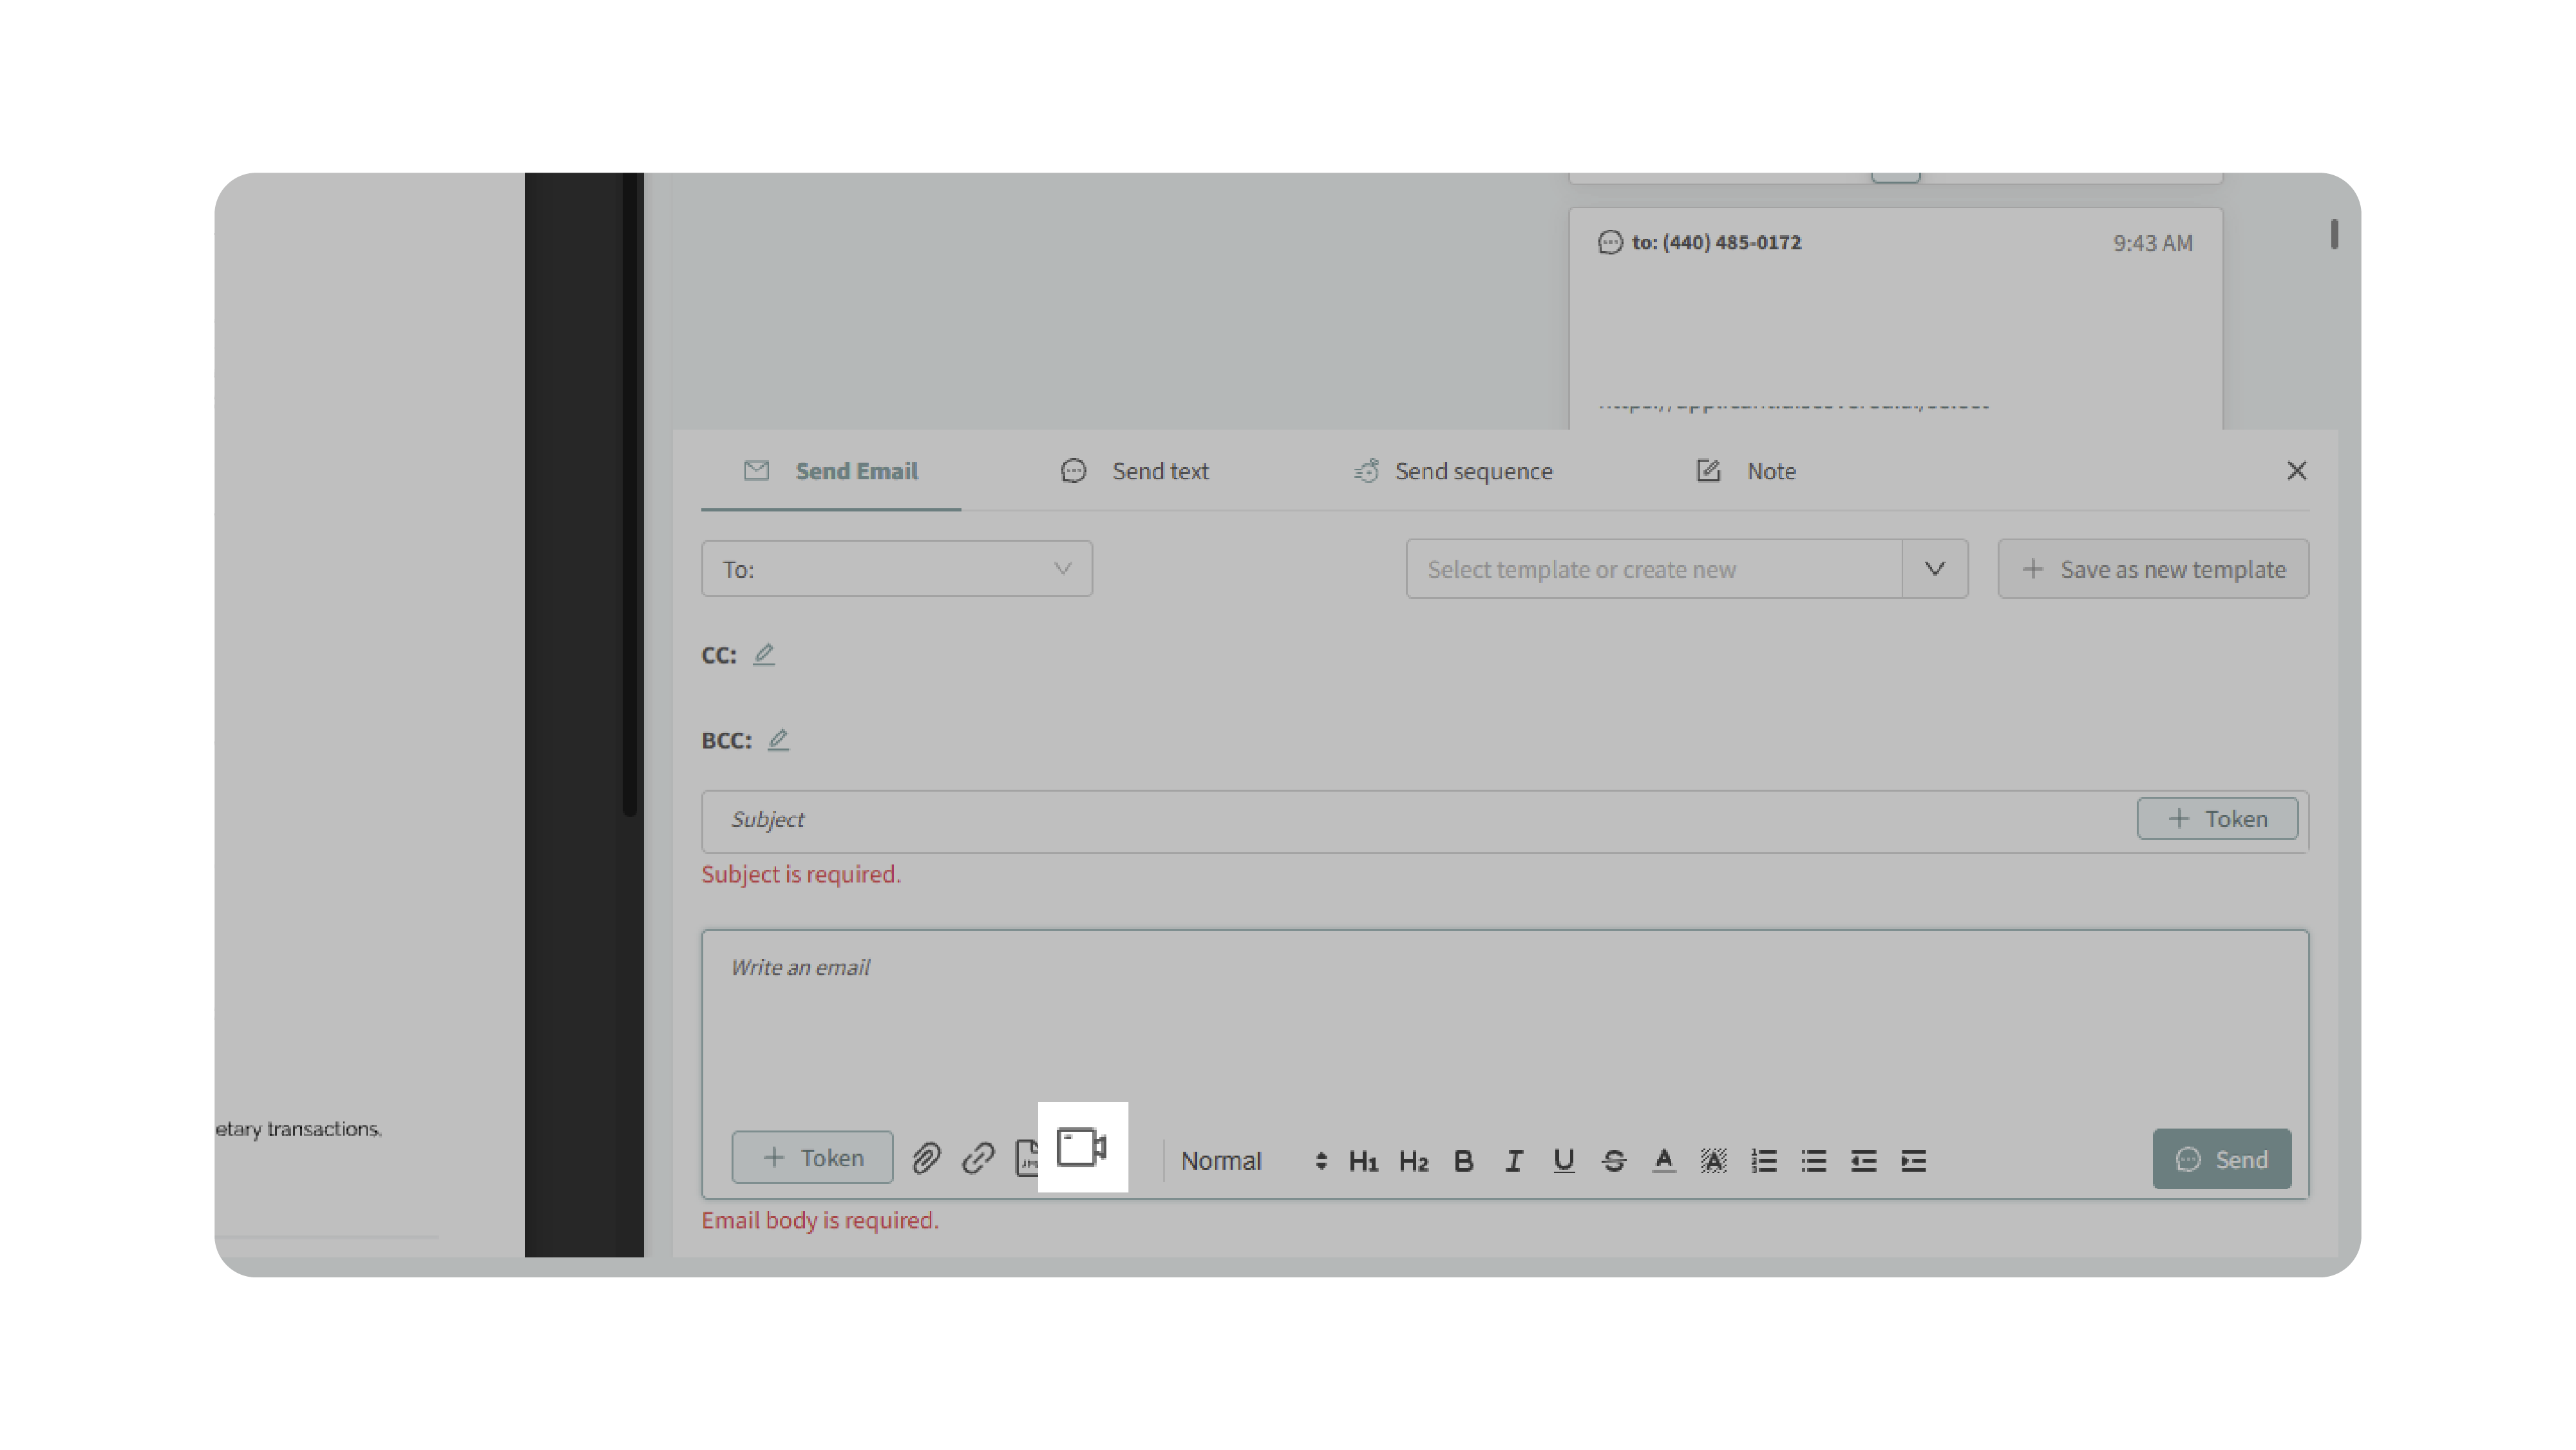Click the Send button
The width and height of the screenshot is (2576, 1450).
click(2222, 1159)
